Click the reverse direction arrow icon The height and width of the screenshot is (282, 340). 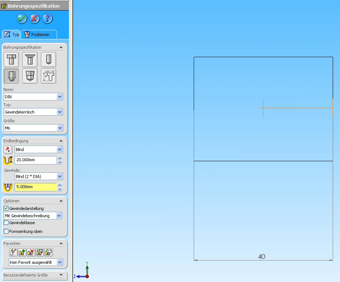coord(8,150)
